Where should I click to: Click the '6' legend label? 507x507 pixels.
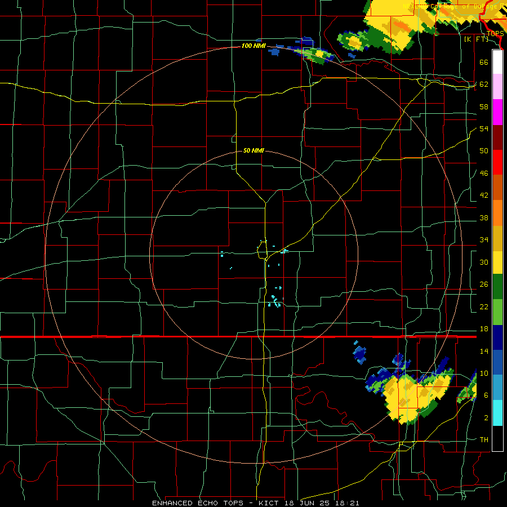(486, 395)
